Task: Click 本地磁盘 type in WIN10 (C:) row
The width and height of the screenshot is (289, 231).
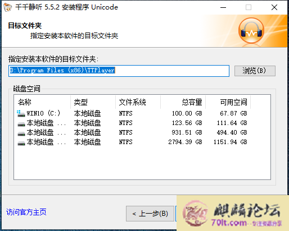Action: click(x=87, y=113)
